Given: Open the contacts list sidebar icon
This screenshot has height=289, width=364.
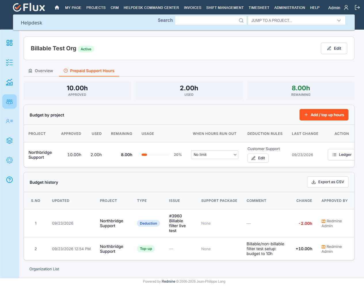Looking at the screenshot, I should pyautogui.click(x=9, y=121).
